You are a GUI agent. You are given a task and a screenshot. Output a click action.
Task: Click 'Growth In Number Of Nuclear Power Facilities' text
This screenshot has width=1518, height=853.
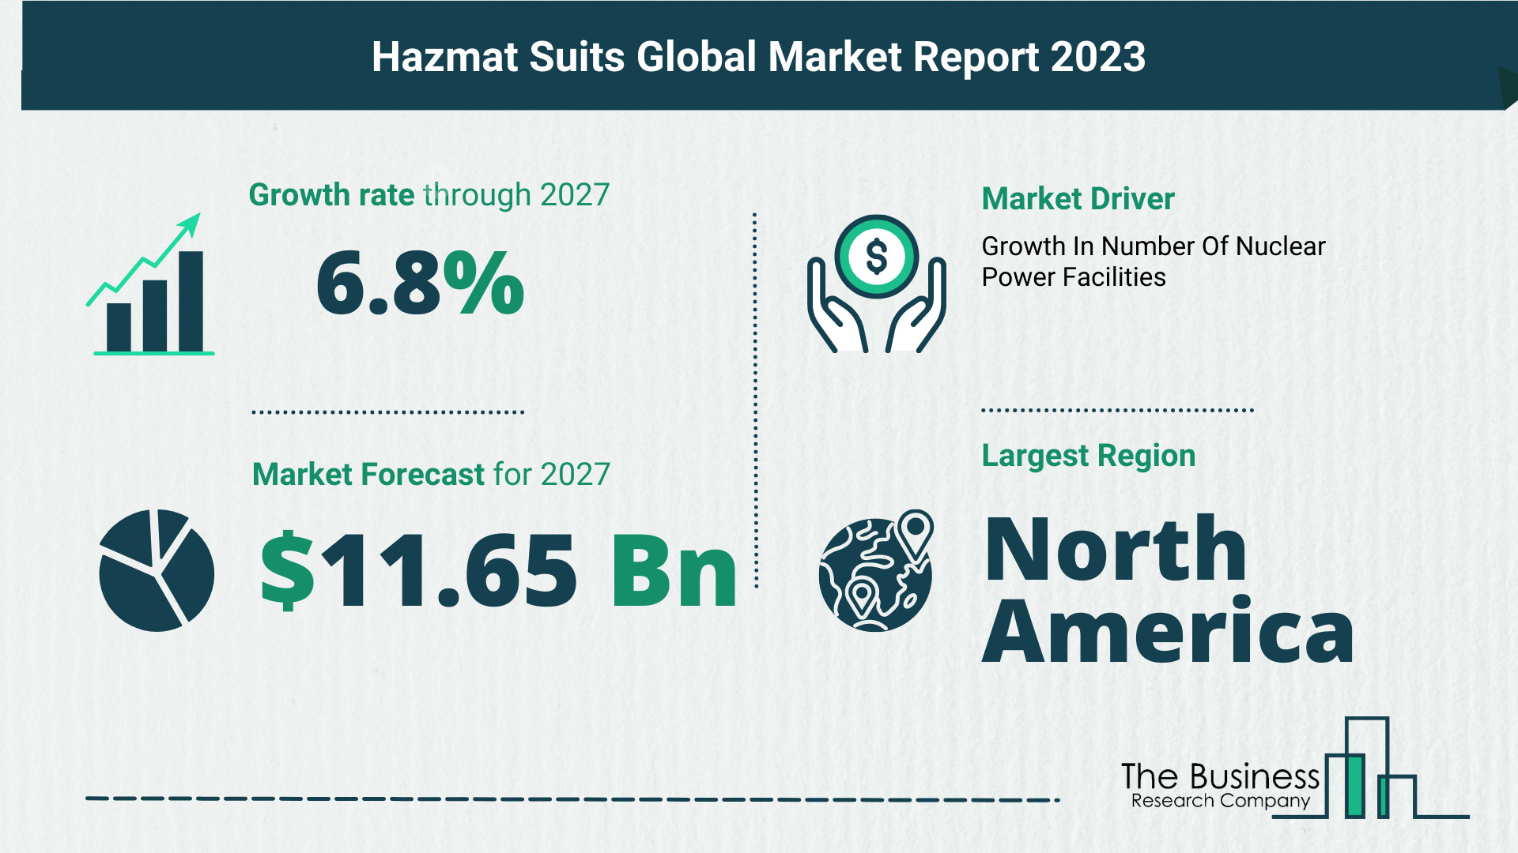point(1153,261)
